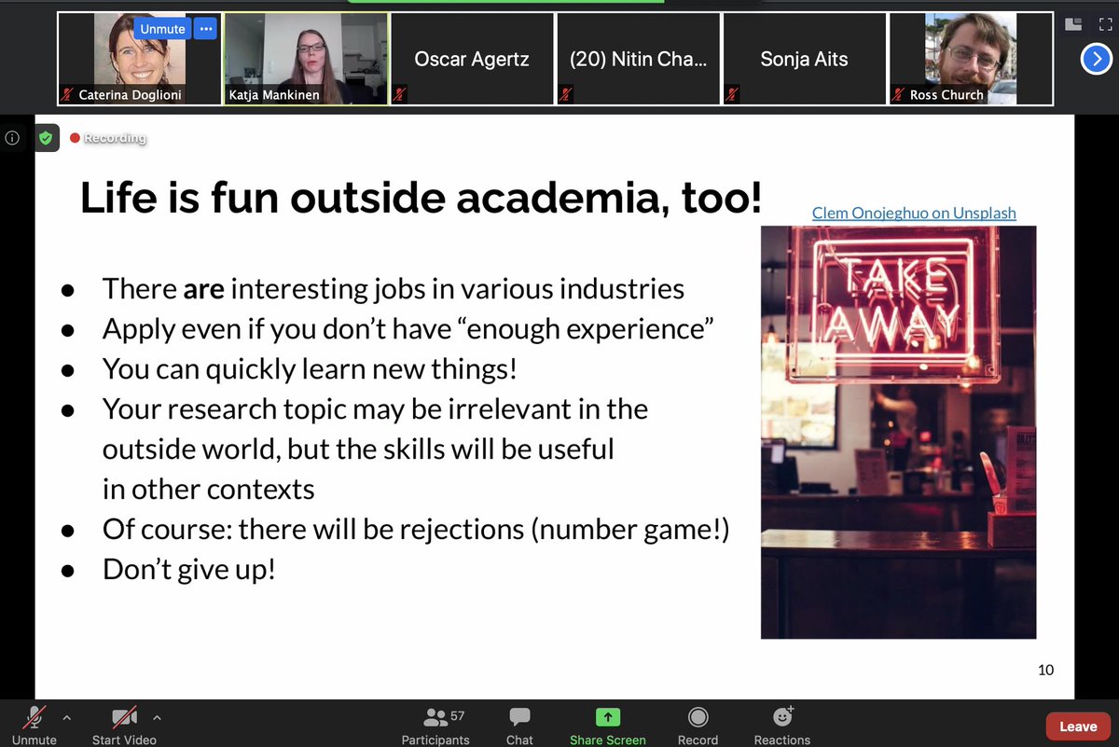
Task: Open the Reactions menu
Action: click(781, 726)
